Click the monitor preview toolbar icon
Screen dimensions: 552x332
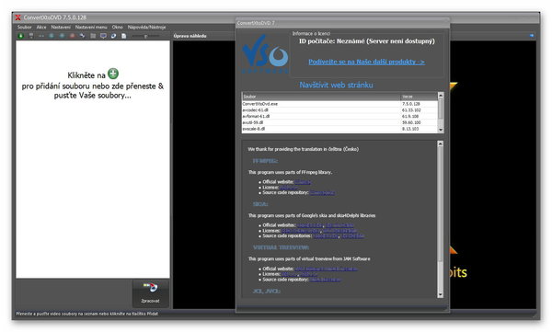[103, 36]
